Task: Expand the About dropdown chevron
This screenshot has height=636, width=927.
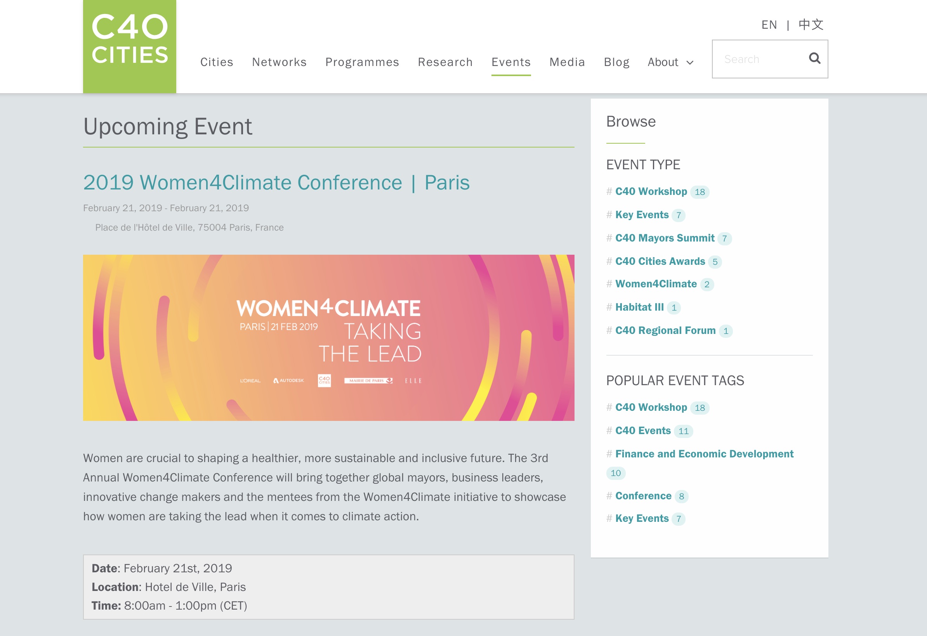Action: coord(690,63)
